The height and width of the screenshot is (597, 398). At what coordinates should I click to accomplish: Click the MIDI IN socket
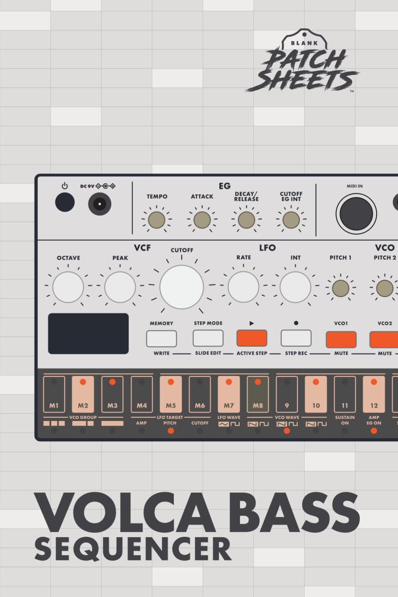click(356, 213)
